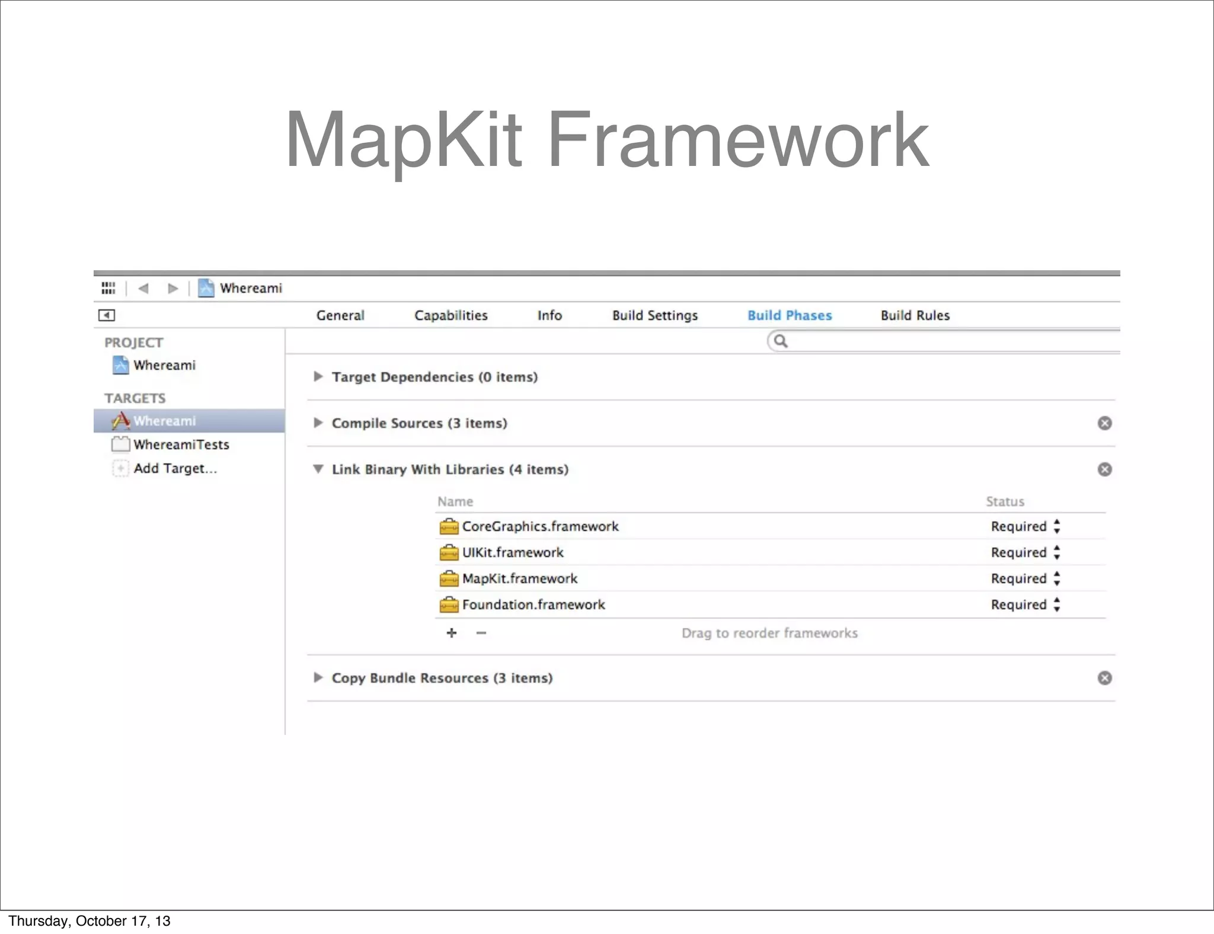Click the Foundation.framework toolbox icon
Image resolution: width=1214 pixels, height=934 pixels.
click(449, 604)
